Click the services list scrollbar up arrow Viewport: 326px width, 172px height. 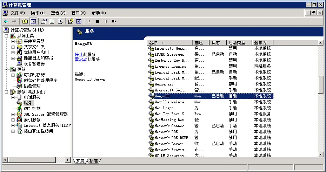point(320,43)
